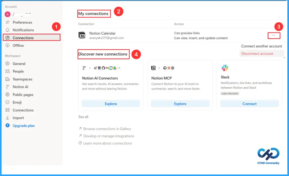Click the Notion MCP logo icon
Image resolution: width=289 pixels, height=176 pixels.
coord(153,68)
